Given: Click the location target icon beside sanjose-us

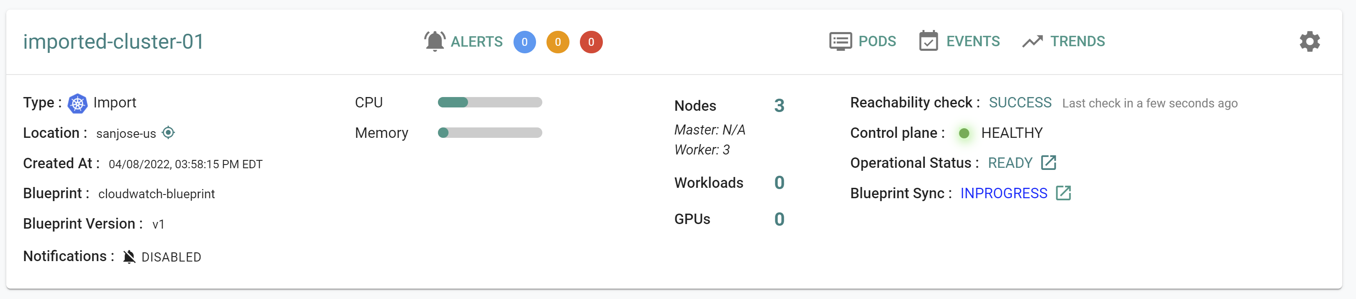Looking at the screenshot, I should tap(168, 132).
